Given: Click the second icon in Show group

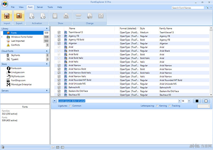Looking at the screenshot, I should pyautogui.click(x=66, y=16).
